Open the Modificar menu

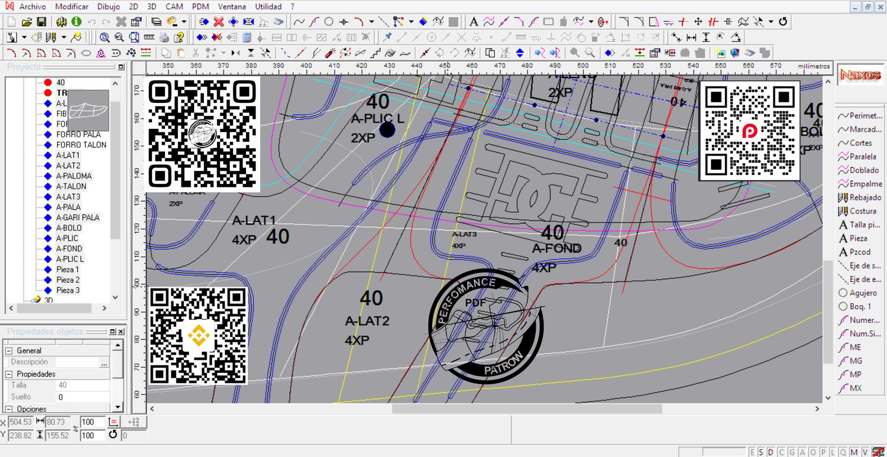[72, 7]
